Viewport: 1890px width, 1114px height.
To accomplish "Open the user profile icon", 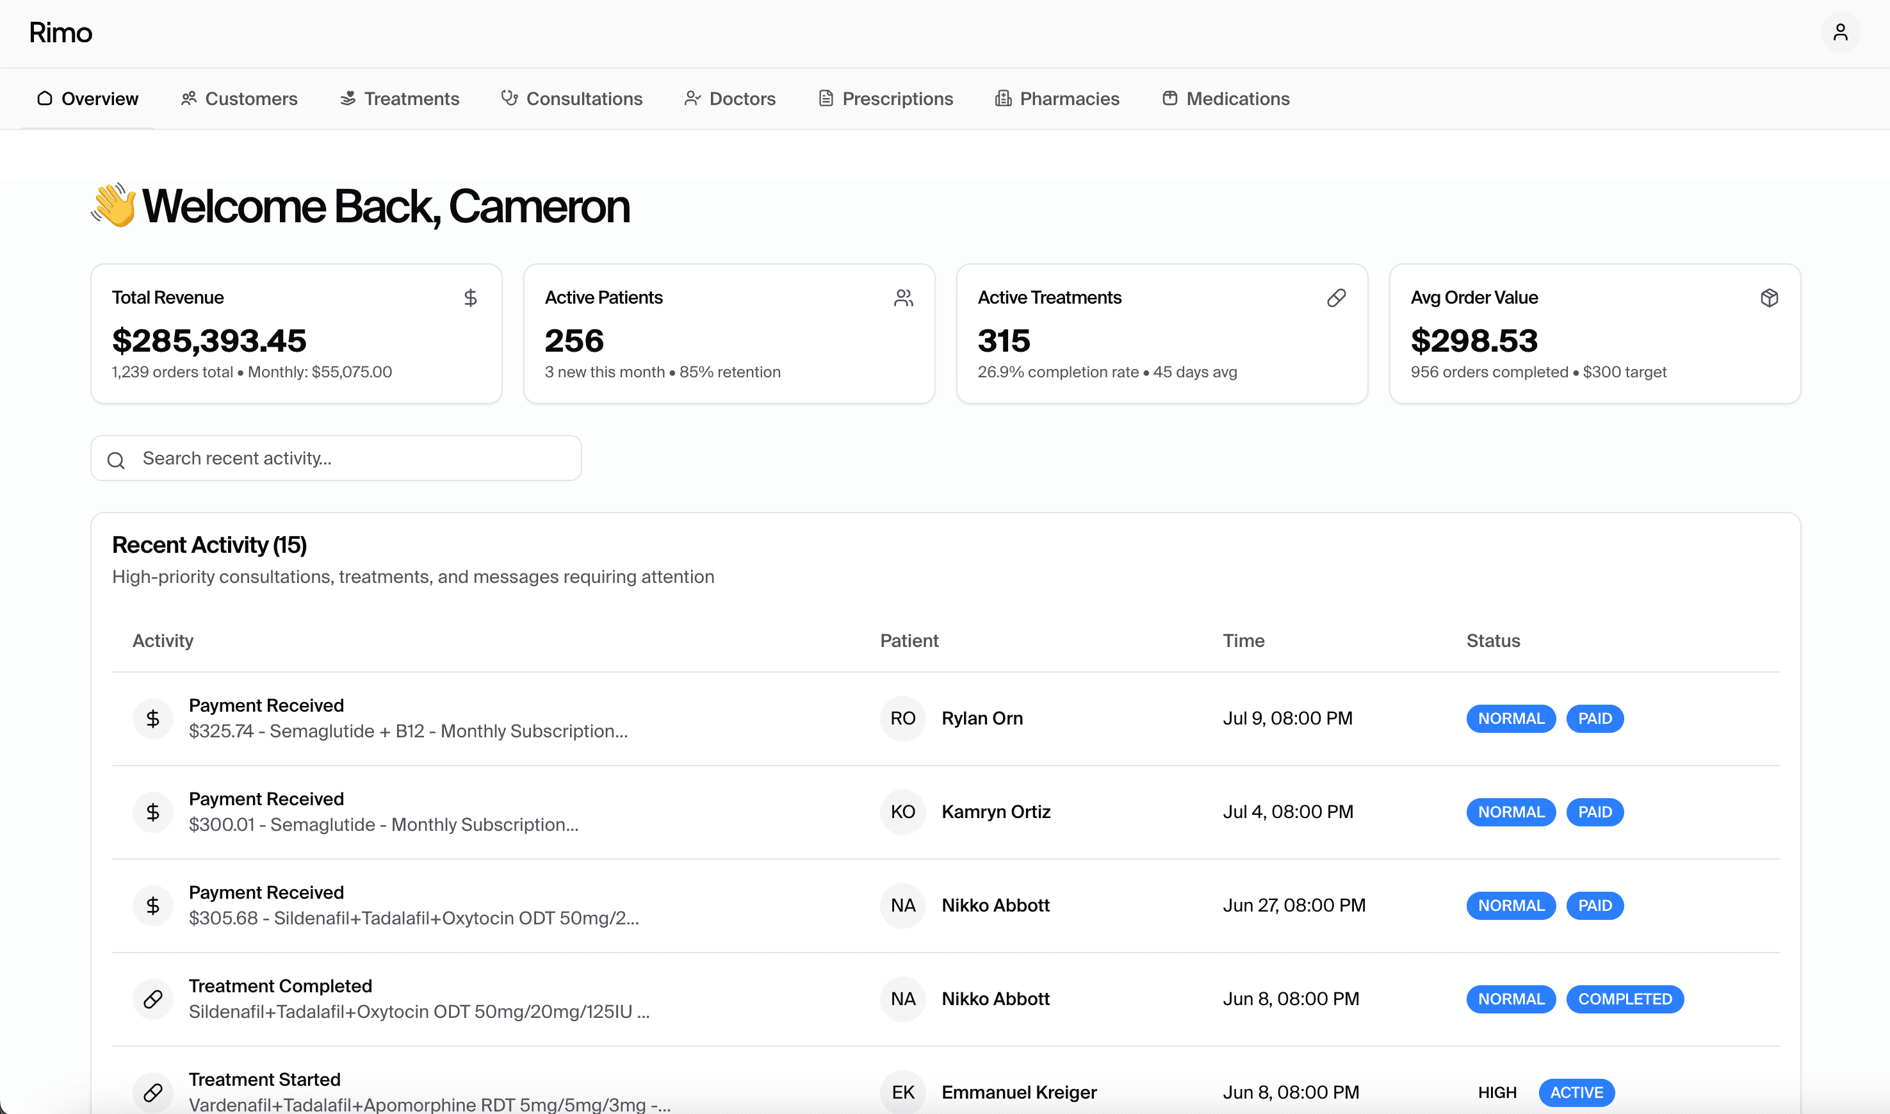I will click(x=1840, y=32).
